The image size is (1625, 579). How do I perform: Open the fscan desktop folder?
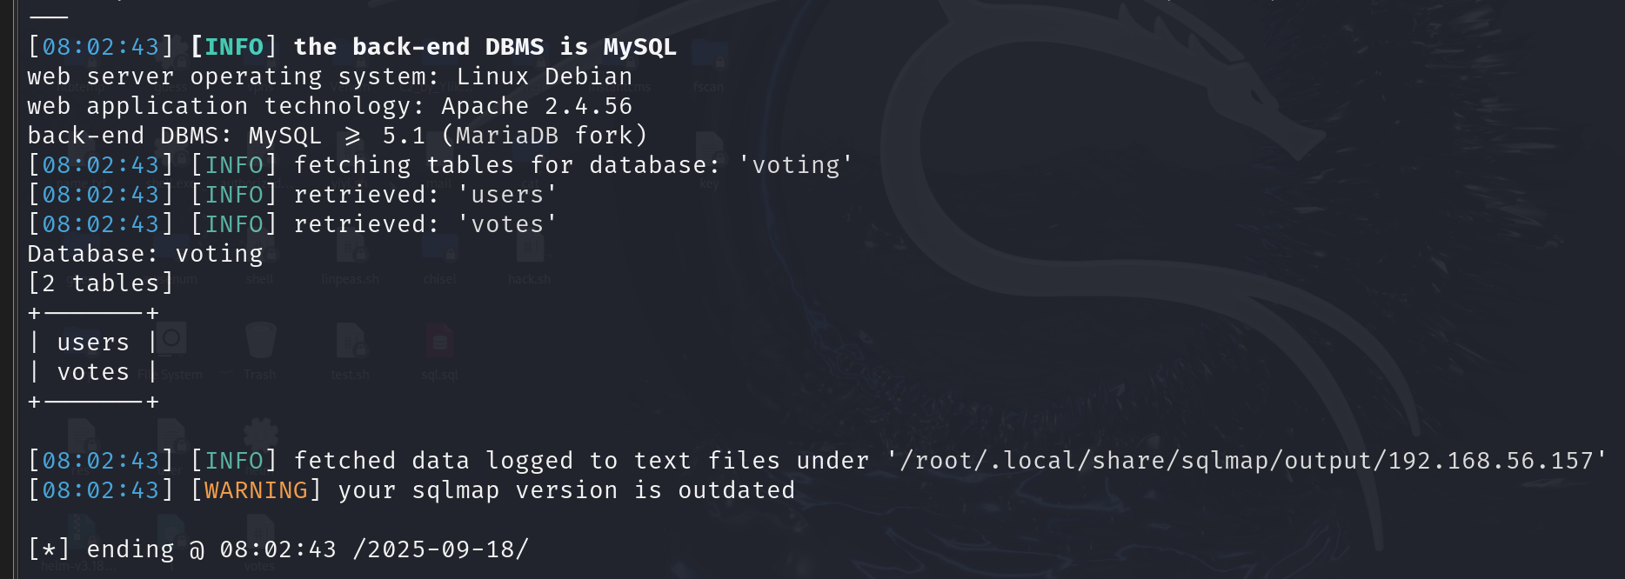[x=709, y=63]
